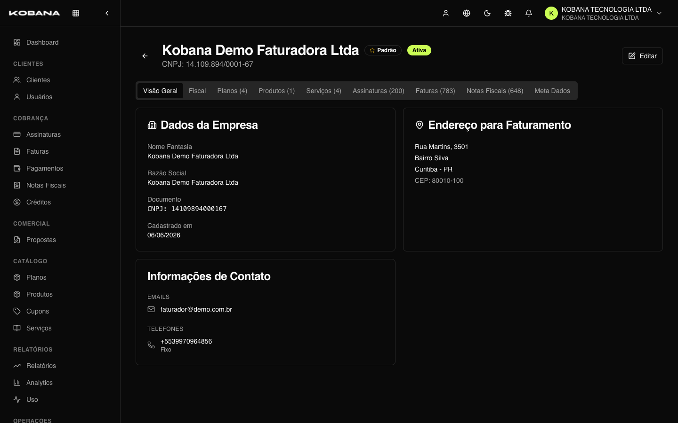
Task: Click the Serviços book icon in sidebar
Action: coord(17,328)
